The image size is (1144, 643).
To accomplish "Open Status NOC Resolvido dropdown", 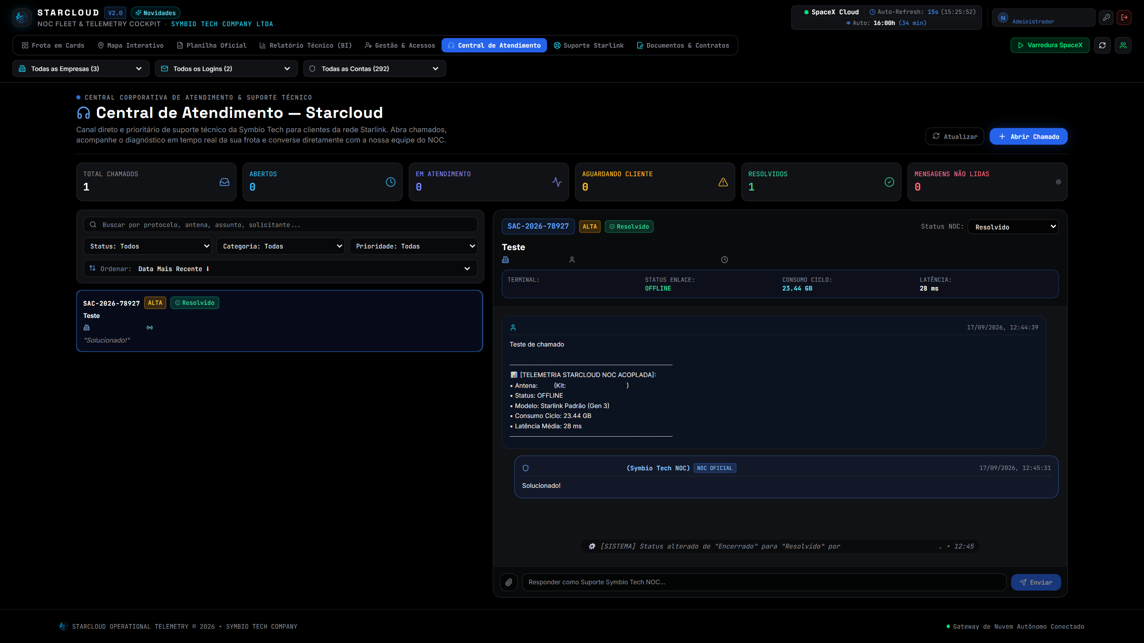I will pyautogui.click(x=1013, y=227).
